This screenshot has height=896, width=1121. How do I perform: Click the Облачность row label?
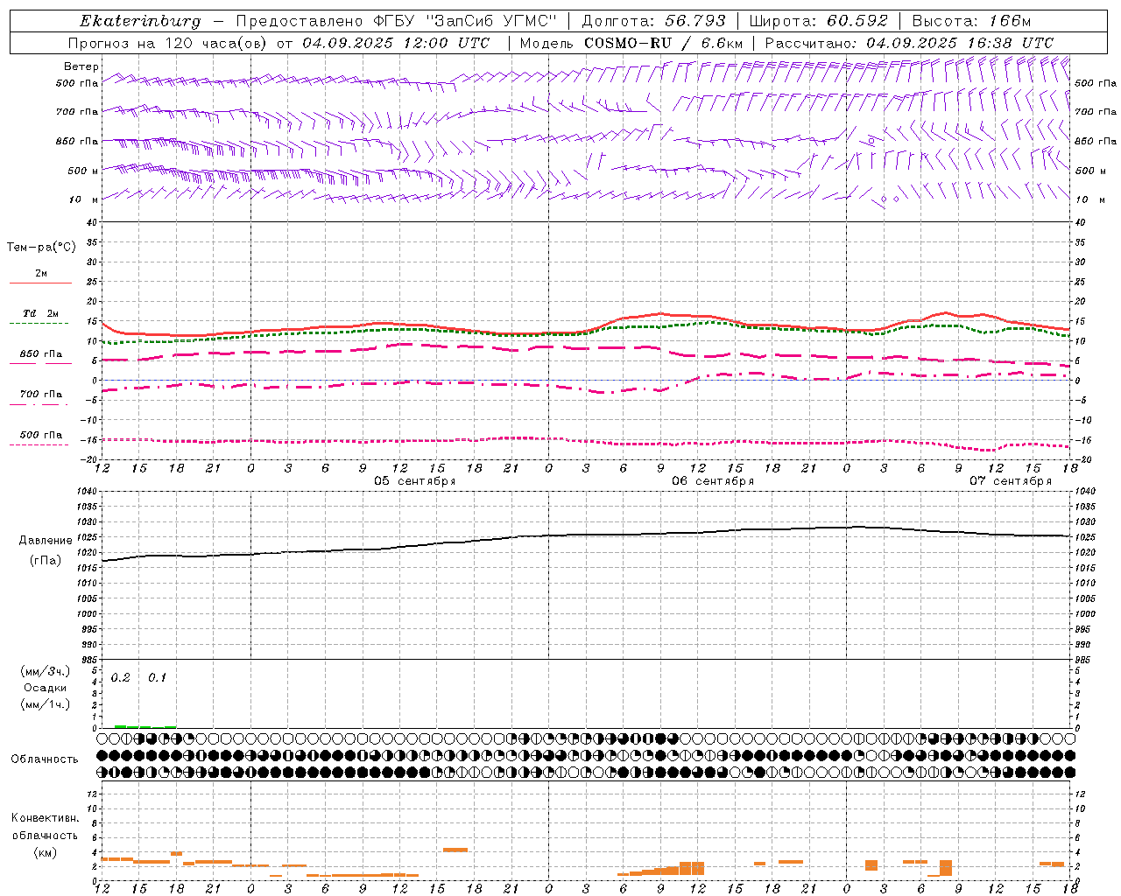pyautogui.click(x=45, y=759)
